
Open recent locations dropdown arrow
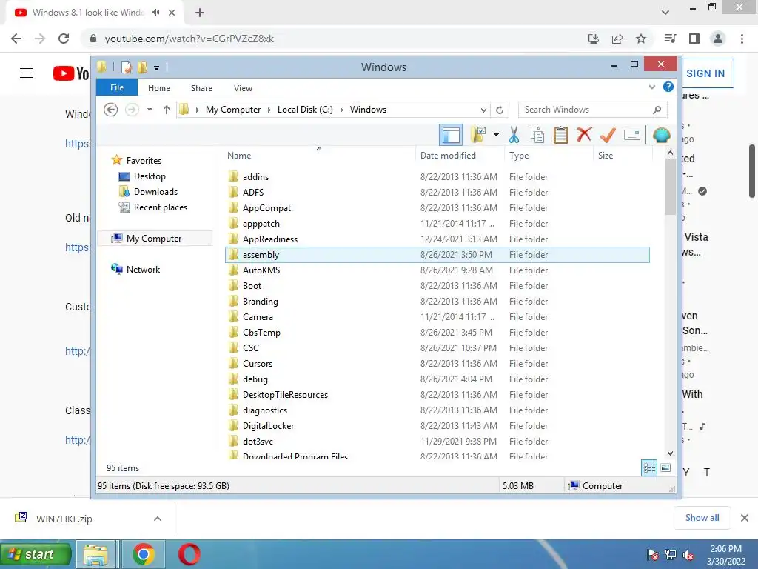pos(150,110)
